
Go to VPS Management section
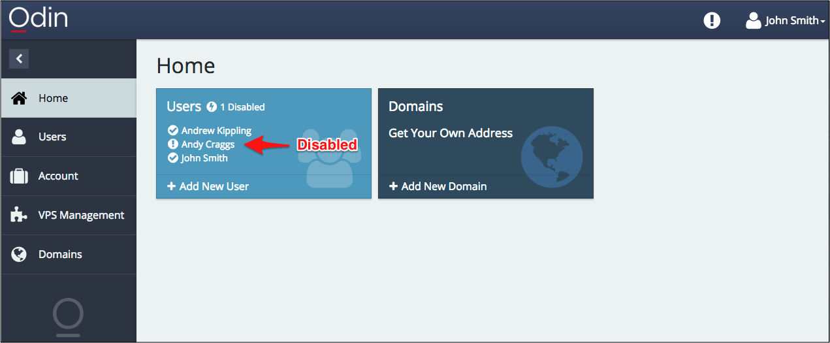coord(81,216)
